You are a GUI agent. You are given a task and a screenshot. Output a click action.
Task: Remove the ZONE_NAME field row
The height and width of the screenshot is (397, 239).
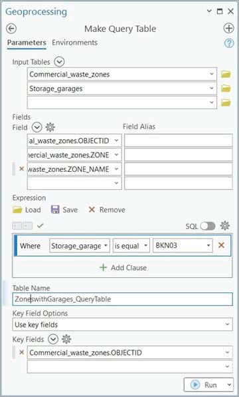point(22,169)
